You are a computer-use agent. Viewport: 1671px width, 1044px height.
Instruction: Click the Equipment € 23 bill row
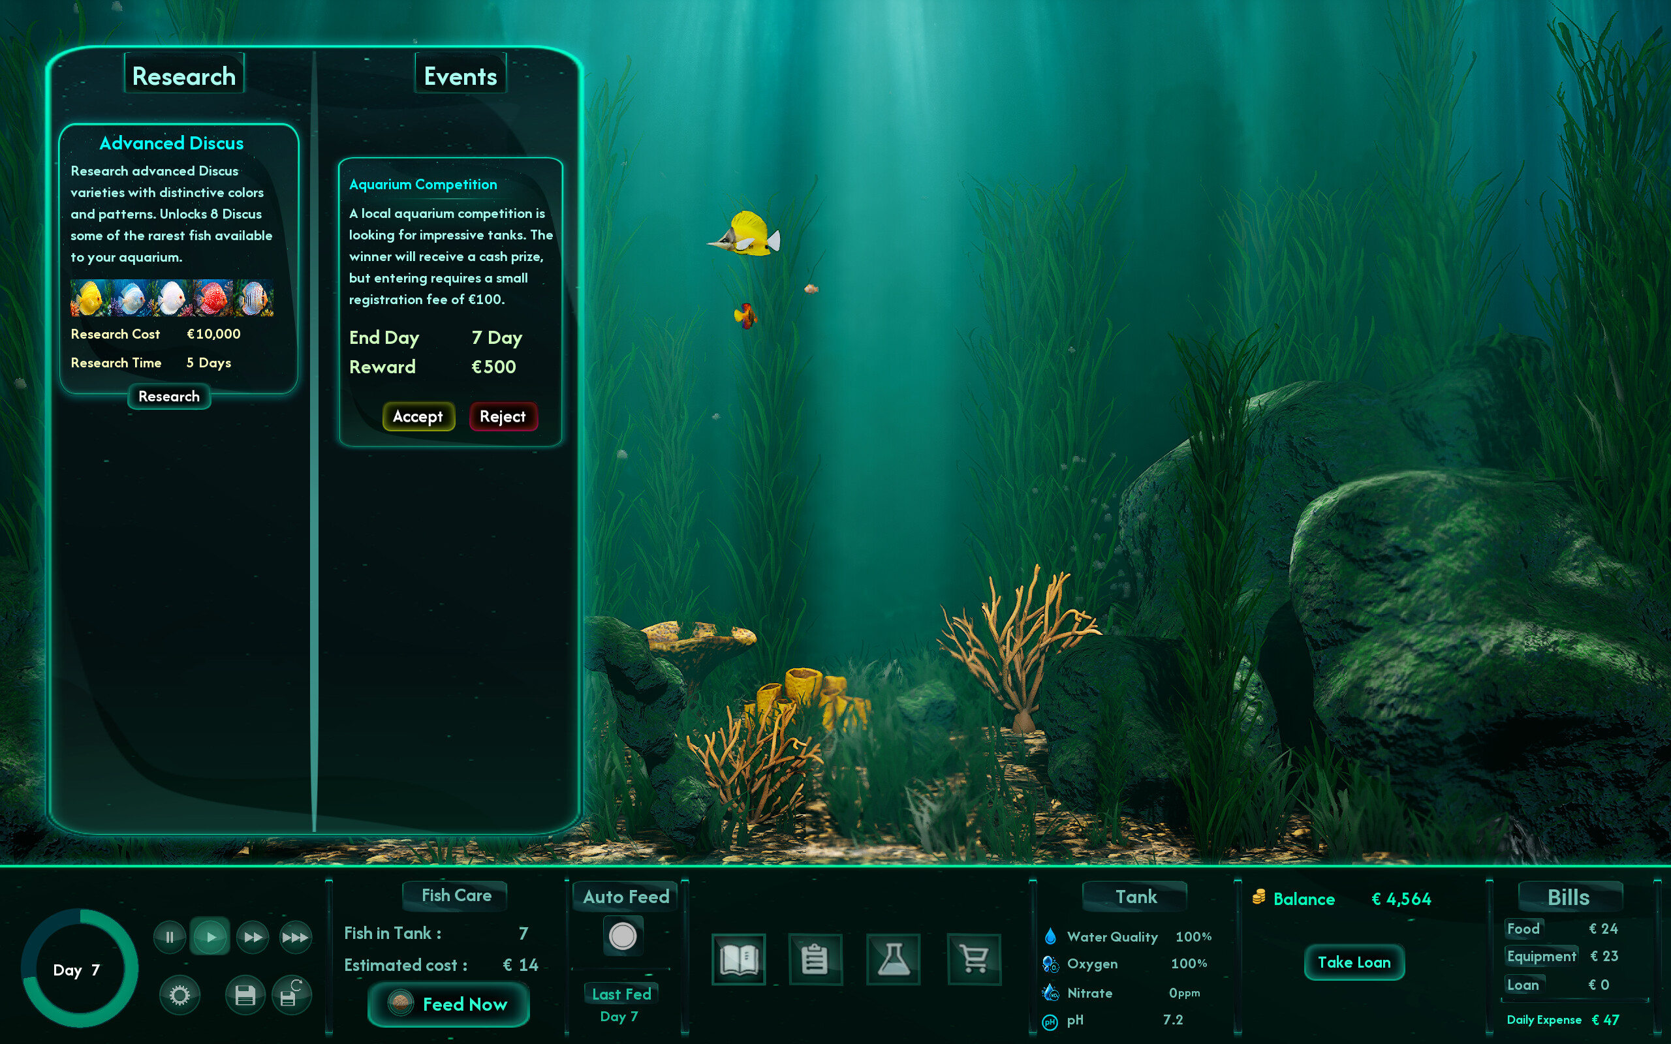point(1562,957)
